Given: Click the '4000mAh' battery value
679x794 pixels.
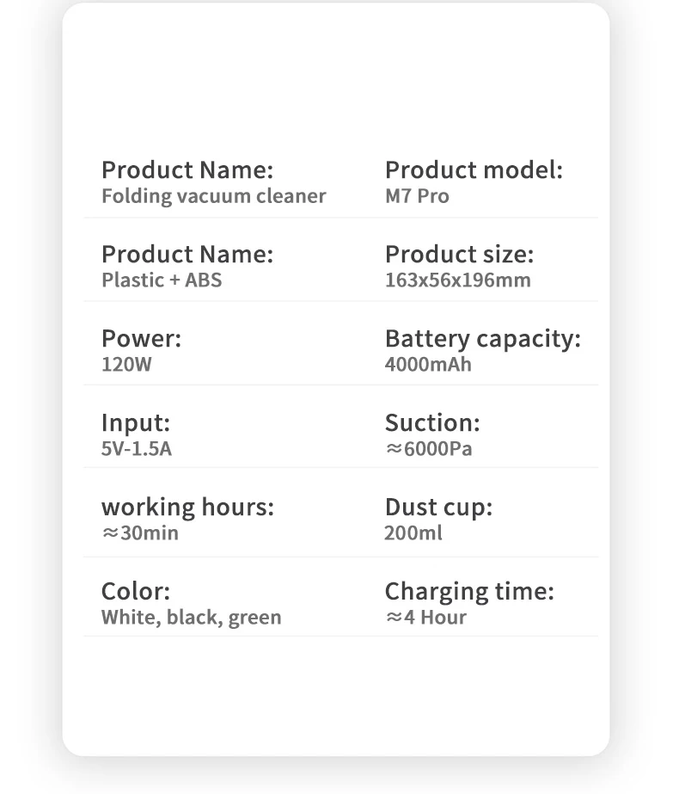Looking at the screenshot, I should point(428,365).
